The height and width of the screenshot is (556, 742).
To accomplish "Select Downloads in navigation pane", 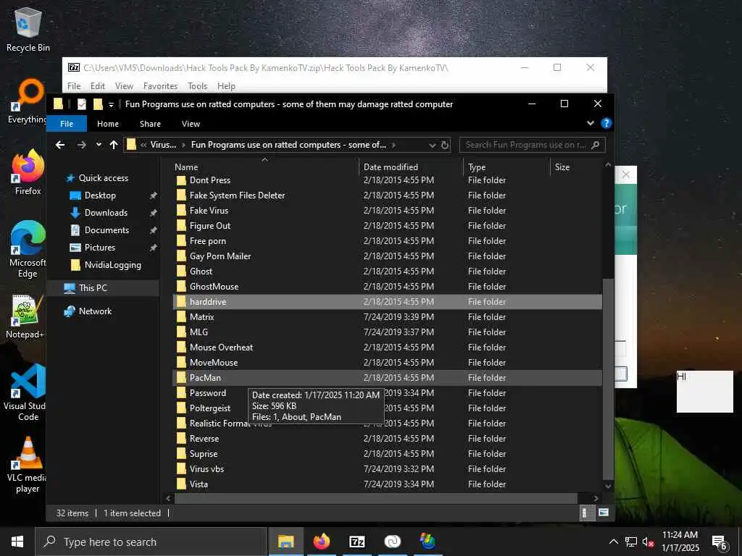I will coord(106,213).
